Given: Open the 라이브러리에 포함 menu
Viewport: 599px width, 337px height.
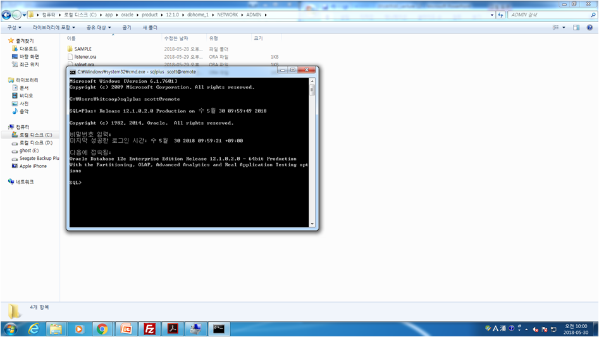Looking at the screenshot, I should (x=54, y=27).
